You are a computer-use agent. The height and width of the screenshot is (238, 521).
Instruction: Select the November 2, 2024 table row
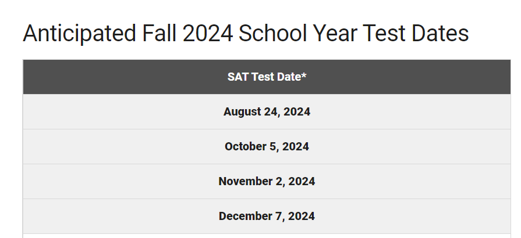[267, 181]
